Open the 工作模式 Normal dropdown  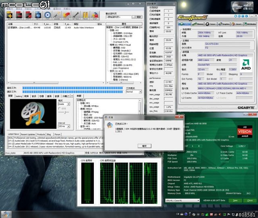point(134,92)
